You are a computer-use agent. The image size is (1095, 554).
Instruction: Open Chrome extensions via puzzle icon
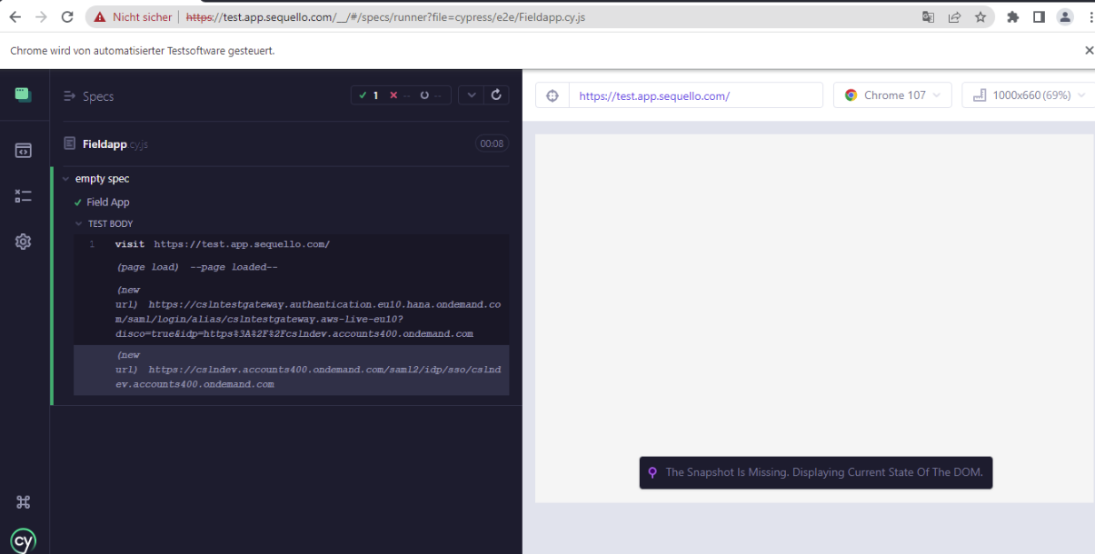point(1012,16)
